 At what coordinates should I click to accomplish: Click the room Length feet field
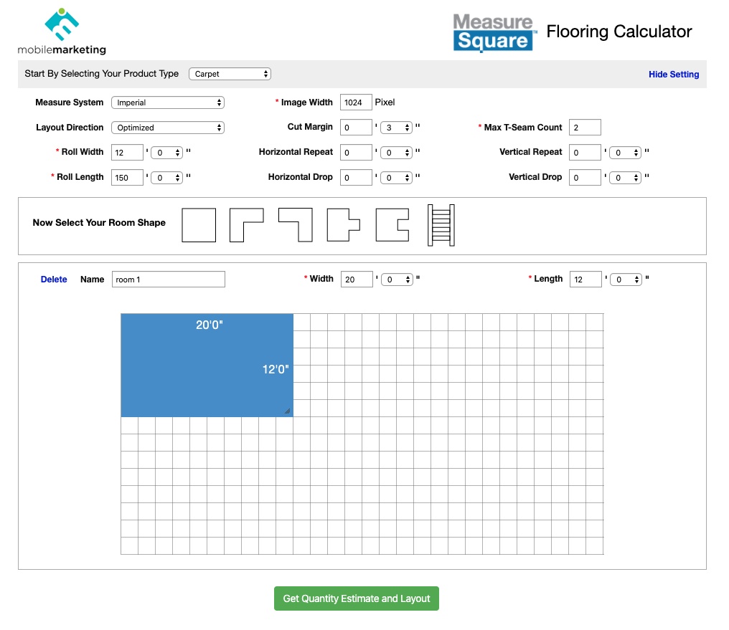point(585,279)
